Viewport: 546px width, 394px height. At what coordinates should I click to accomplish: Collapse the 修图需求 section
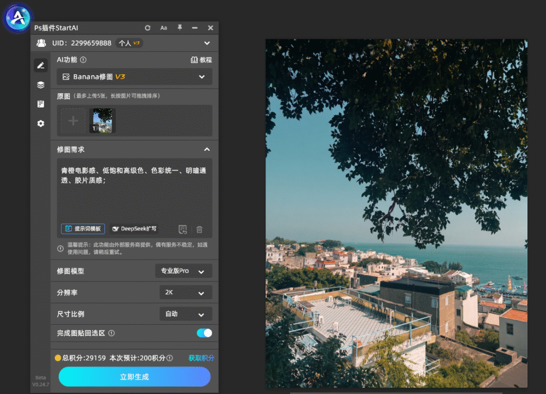click(x=207, y=149)
